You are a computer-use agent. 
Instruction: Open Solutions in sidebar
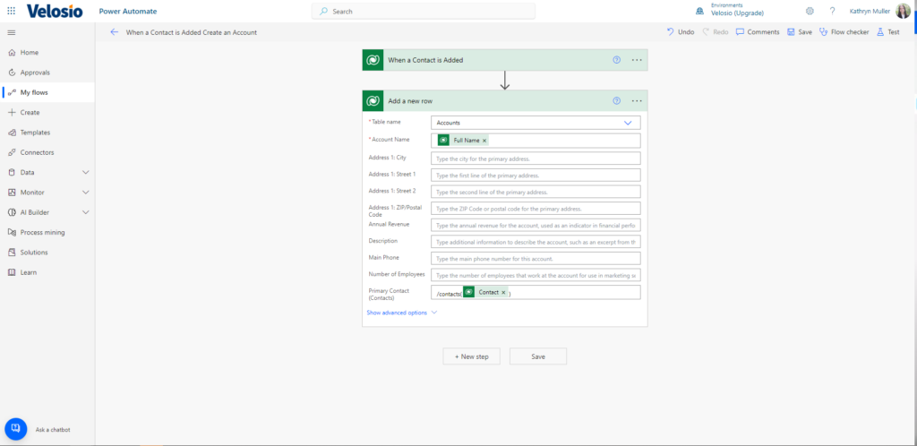47,253
